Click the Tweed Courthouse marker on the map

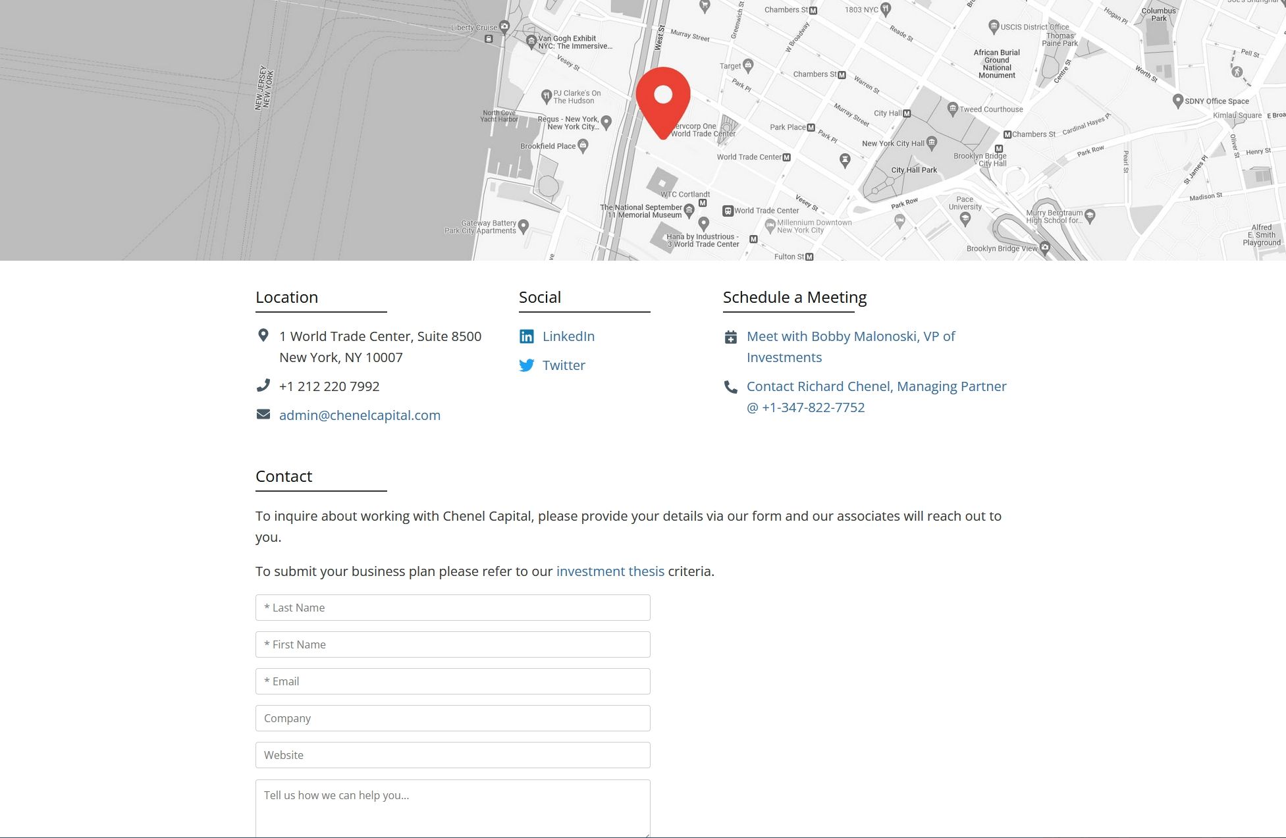pos(952,109)
